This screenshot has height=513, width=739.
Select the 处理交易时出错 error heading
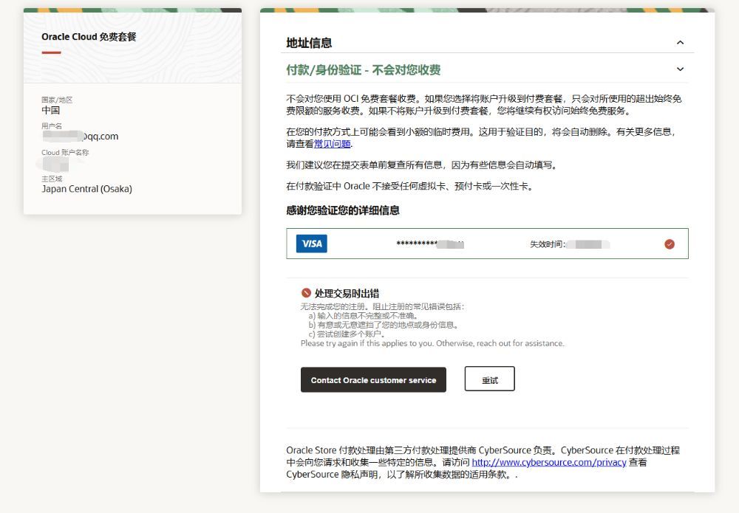click(x=347, y=293)
